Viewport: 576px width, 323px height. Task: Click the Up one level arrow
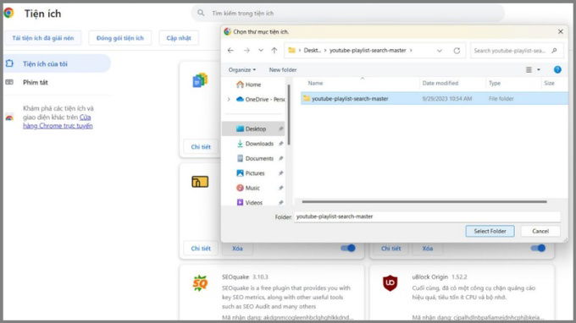pos(274,51)
